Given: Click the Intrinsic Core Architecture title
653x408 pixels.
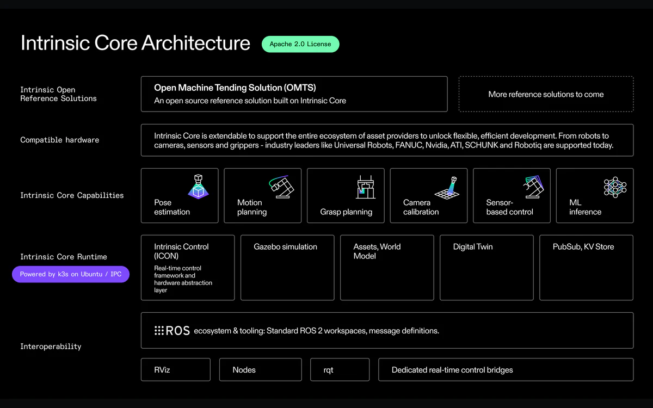Looking at the screenshot, I should point(135,43).
